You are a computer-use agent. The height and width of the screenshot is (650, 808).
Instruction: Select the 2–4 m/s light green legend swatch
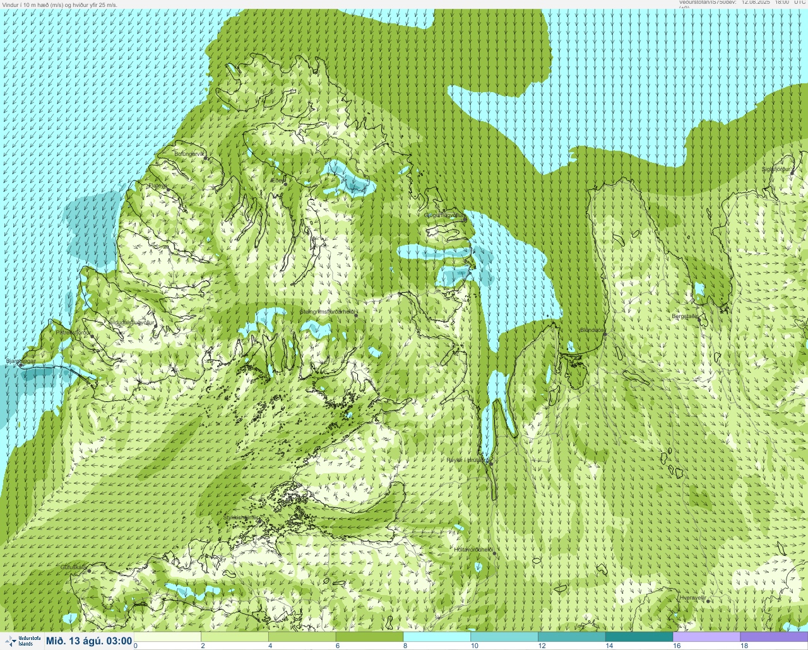tap(235, 637)
